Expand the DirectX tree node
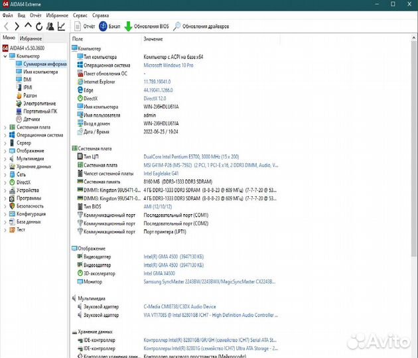The width and height of the screenshot is (418, 358). [x=5, y=182]
